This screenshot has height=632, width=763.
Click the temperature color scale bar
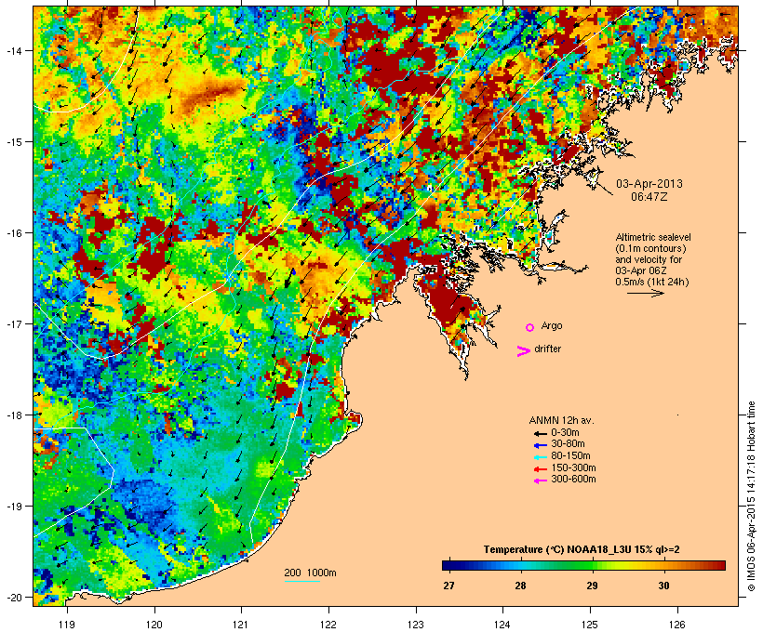(x=583, y=565)
